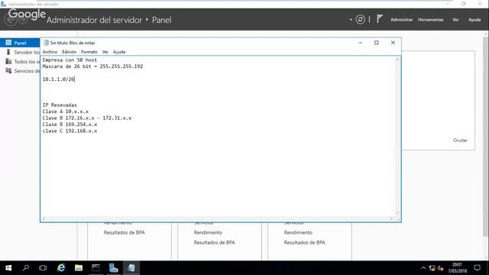This screenshot has width=489, height=275.
Task: Click the line 'clase C 192.168.x.x'
Action: 70,131
